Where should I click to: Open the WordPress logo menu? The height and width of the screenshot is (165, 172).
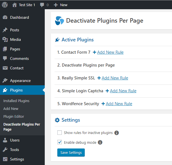(x=5, y=5)
